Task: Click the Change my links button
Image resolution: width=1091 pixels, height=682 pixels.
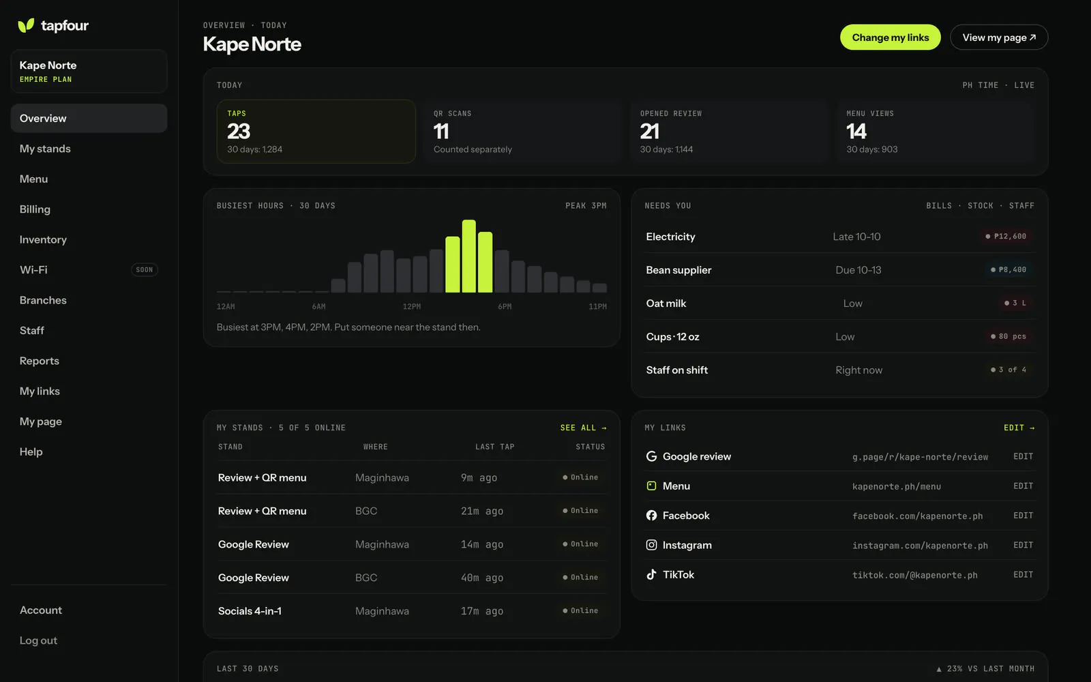Action: point(890,38)
